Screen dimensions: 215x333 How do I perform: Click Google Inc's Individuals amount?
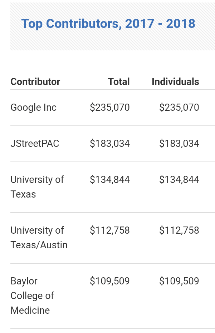(x=179, y=108)
